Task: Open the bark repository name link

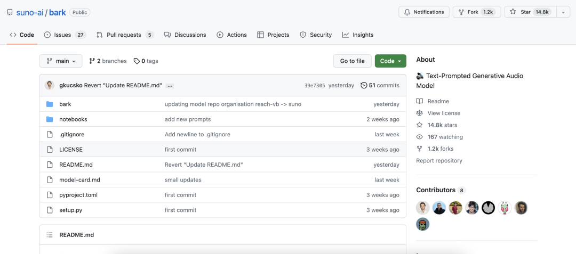Action: 57,12
